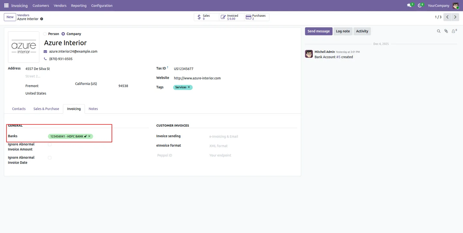Click the email azure.Interior24@example.com
This screenshot has height=233, width=463.
pyautogui.click(x=73, y=51)
